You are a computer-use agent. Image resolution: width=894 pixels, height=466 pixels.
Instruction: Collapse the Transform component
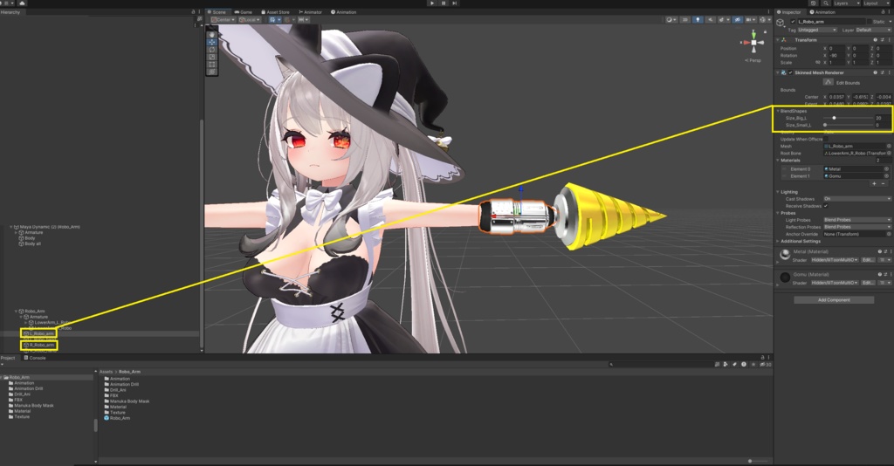tap(778, 40)
